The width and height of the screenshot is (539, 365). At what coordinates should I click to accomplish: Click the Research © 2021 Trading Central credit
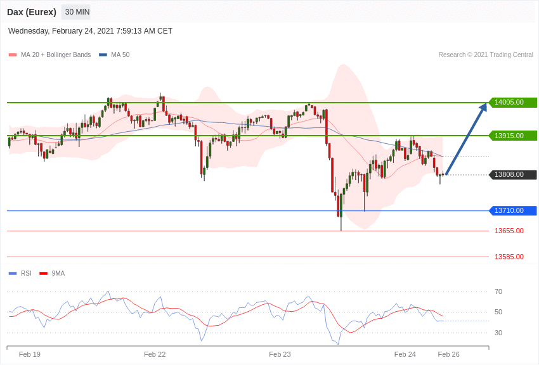[x=486, y=55]
